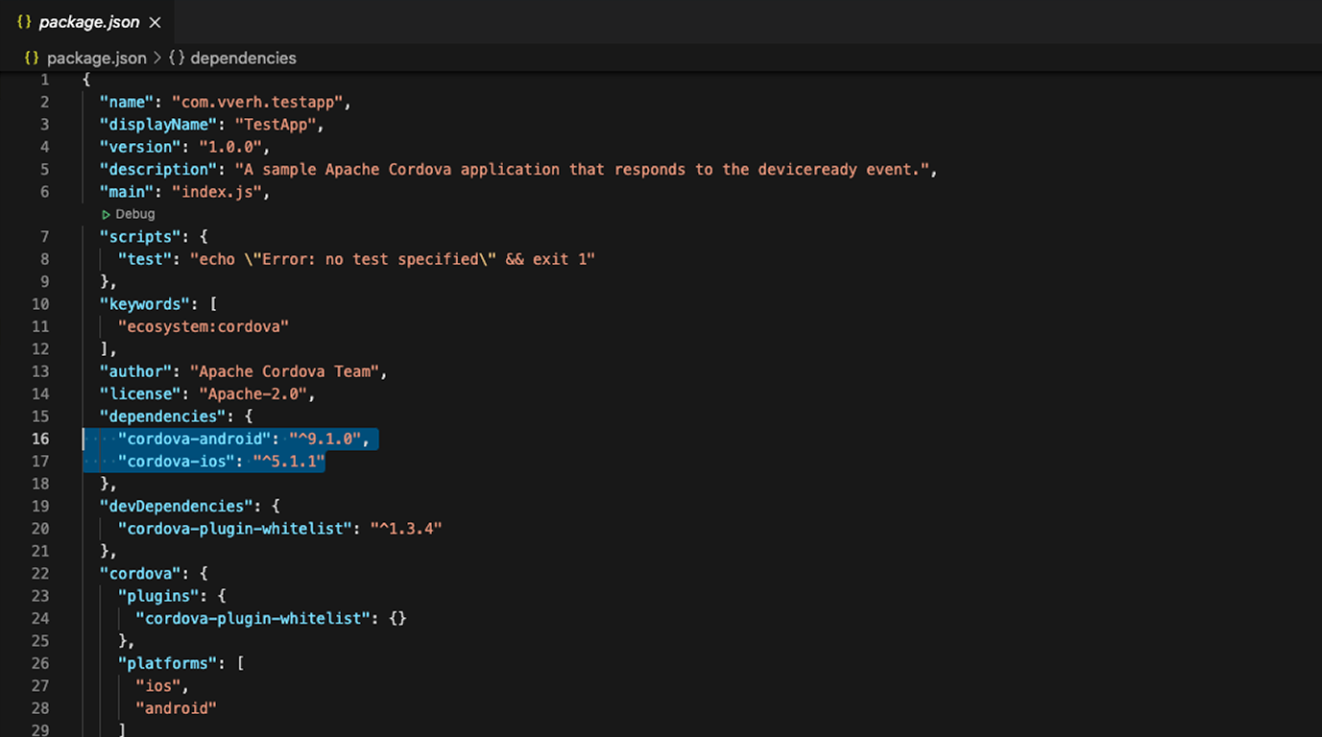Click the "dependencies" key on line 15
The width and height of the screenshot is (1322, 737).
click(x=162, y=416)
